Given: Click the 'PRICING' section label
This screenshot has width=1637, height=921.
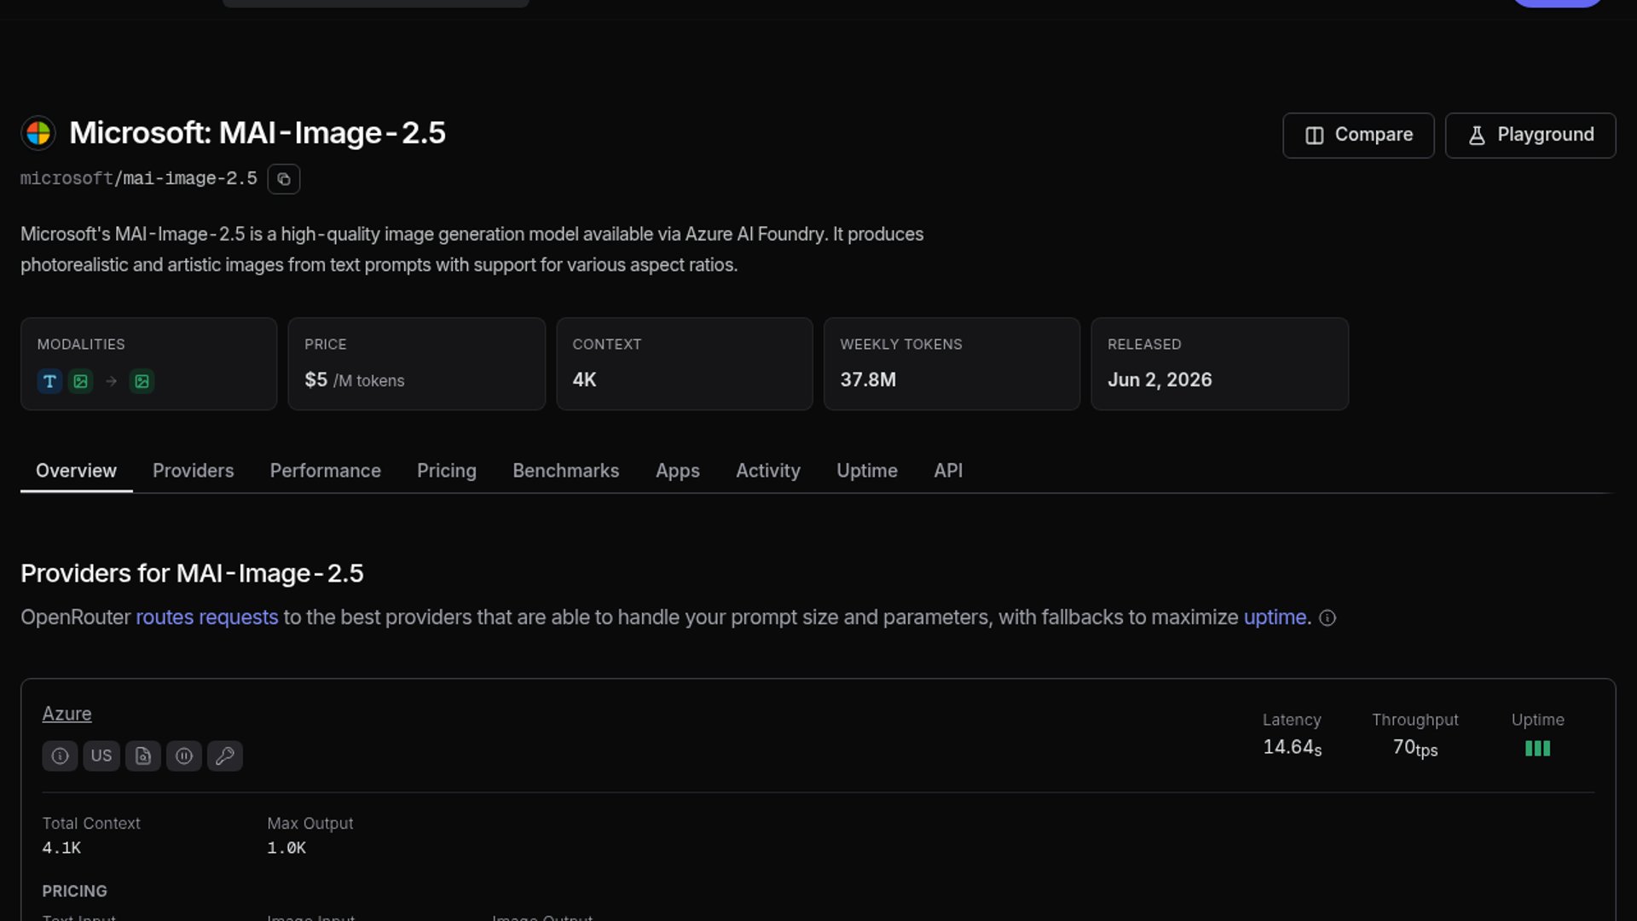Looking at the screenshot, I should click(x=75, y=891).
